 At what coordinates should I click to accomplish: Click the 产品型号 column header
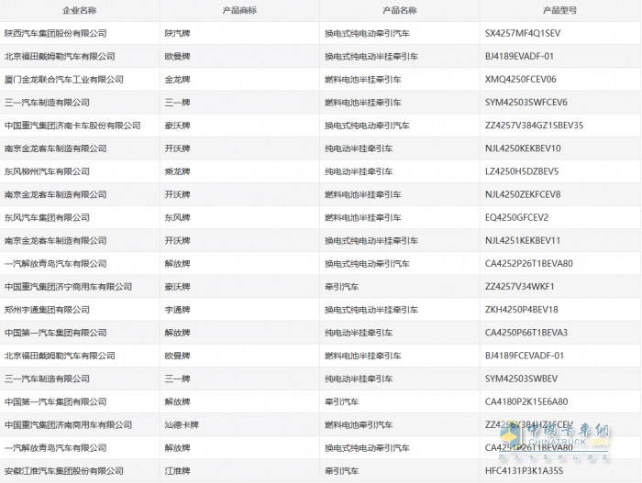pyautogui.click(x=559, y=10)
